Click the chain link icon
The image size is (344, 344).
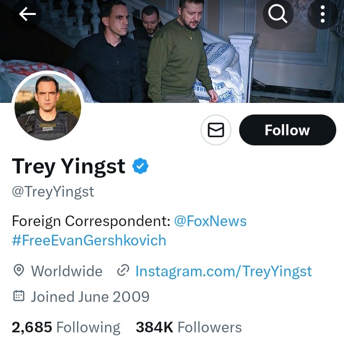[123, 270]
